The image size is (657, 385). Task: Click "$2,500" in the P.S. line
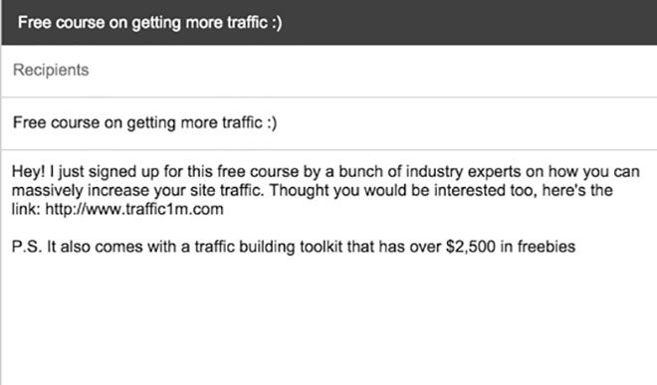point(471,247)
